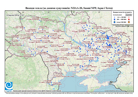This screenshot has height=97, width=138.
Task: Click the '0,3 — 199 МВт' legend label
Action: coord(122,17)
